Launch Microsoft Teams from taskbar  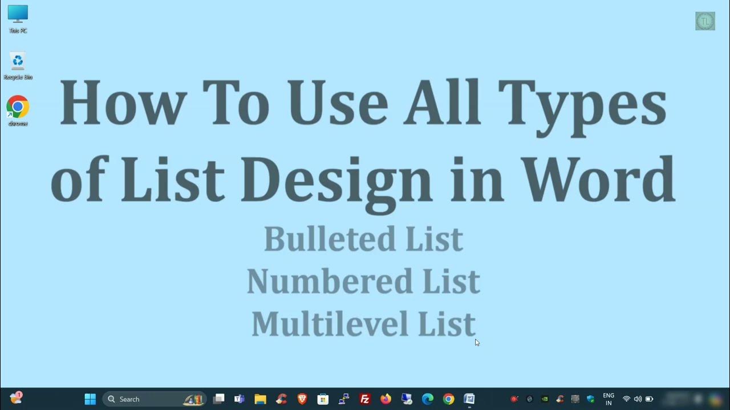(240, 399)
